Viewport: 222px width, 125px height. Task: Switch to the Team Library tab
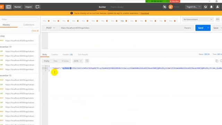point(117,7)
